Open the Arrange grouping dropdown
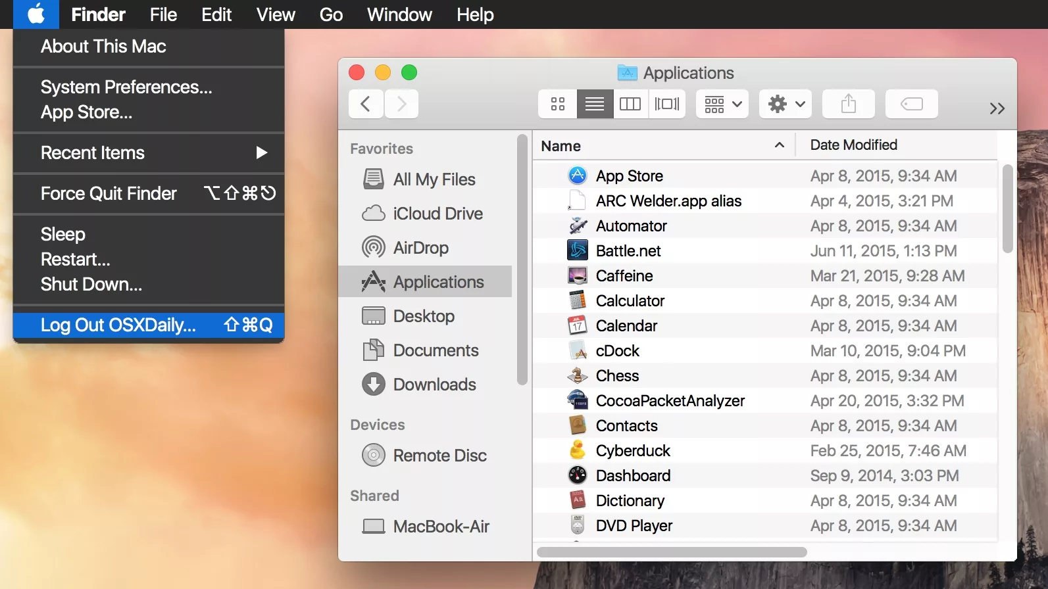This screenshot has height=589, width=1048. 722,104
